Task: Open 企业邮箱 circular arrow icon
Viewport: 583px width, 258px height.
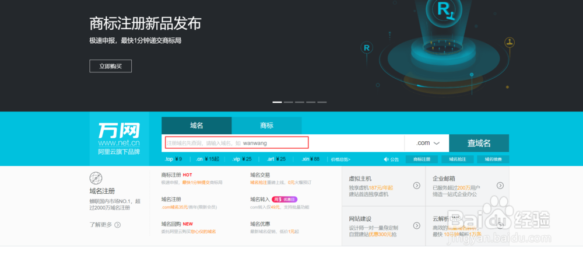Action: pos(500,186)
